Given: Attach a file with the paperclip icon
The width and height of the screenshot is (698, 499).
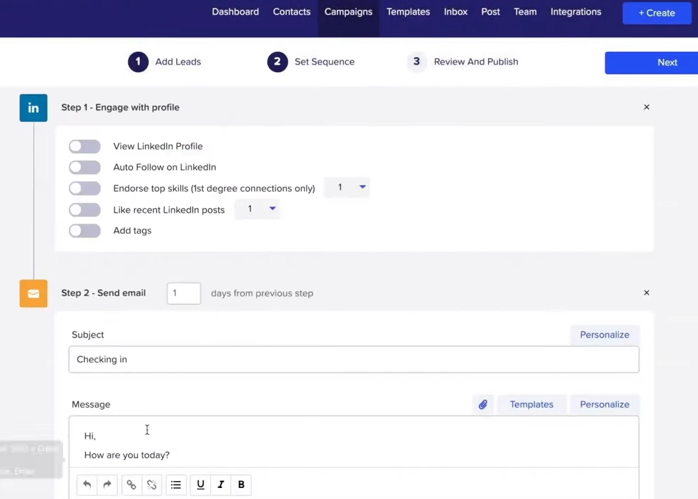Looking at the screenshot, I should [483, 404].
